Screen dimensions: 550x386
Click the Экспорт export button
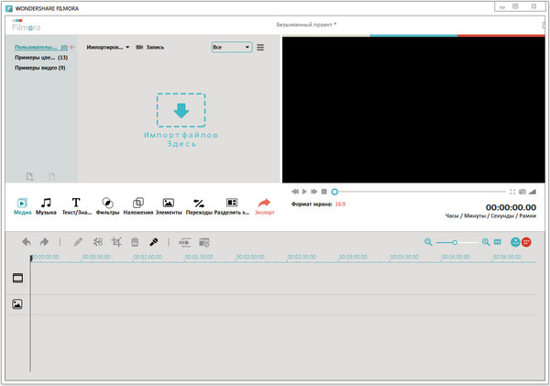[x=264, y=205]
